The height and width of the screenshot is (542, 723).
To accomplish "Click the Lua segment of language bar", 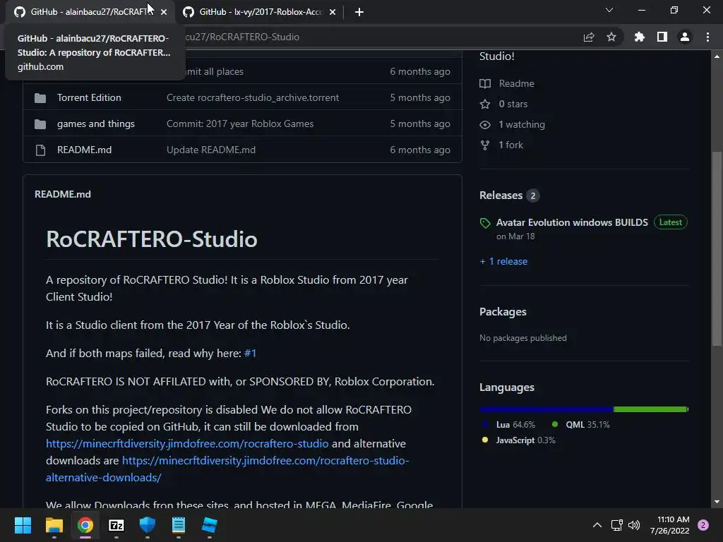I will pos(546,409).
